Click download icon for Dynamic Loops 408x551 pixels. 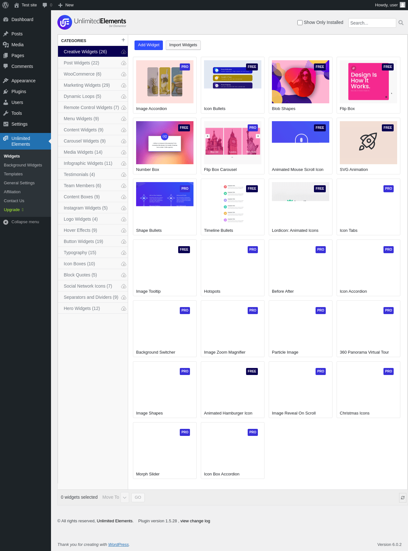click(124, 97)
